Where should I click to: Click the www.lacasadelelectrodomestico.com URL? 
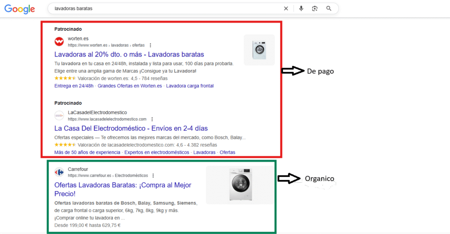pos(107,119)
